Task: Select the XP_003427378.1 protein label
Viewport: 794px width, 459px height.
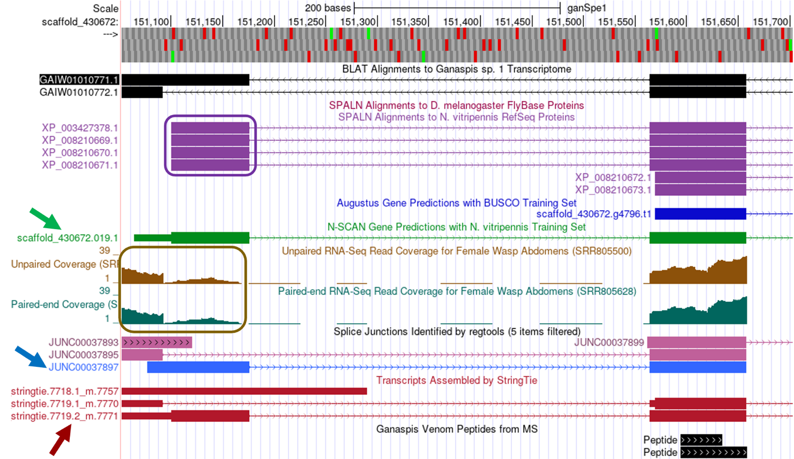Action: (80, 128)
